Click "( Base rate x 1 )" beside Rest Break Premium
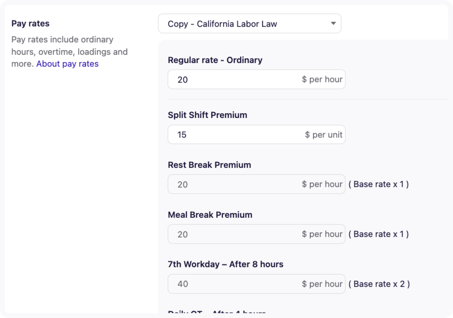453x318 pixels. (x=378, y=184)
